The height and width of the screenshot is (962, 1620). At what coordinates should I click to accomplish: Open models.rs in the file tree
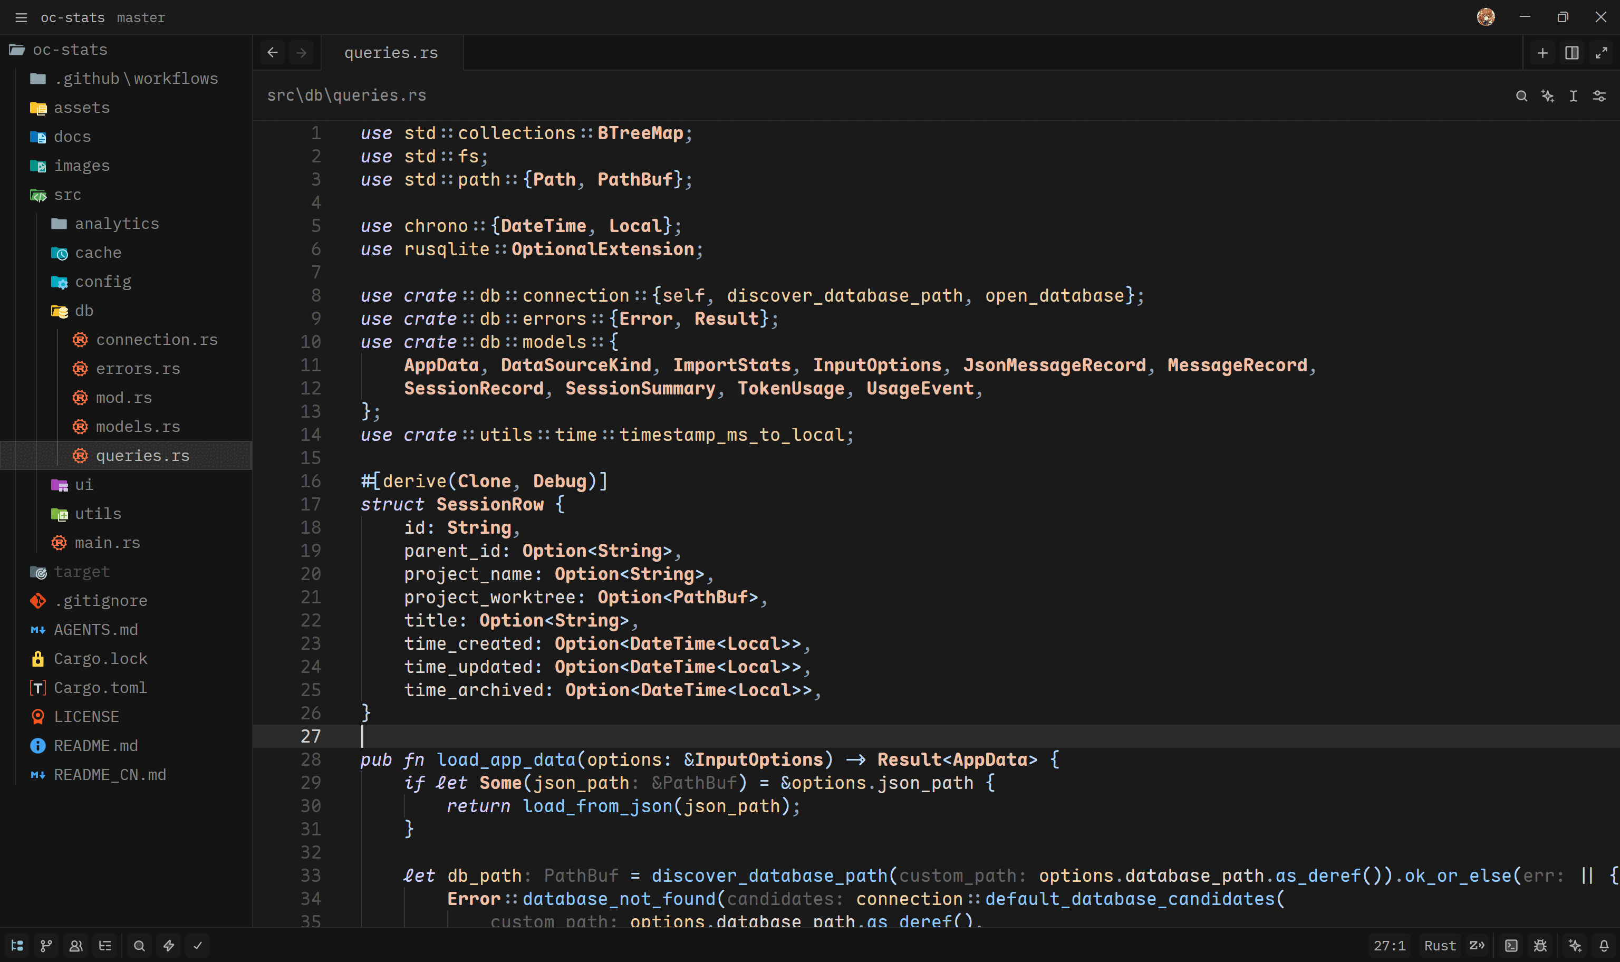pos(127,427)
